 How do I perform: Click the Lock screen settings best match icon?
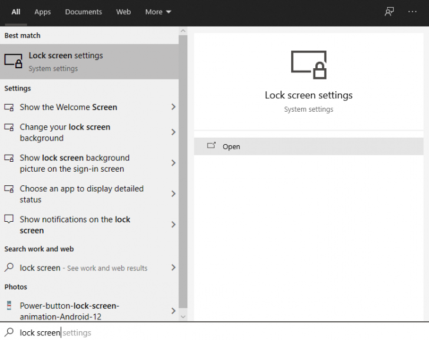[13, 61]
